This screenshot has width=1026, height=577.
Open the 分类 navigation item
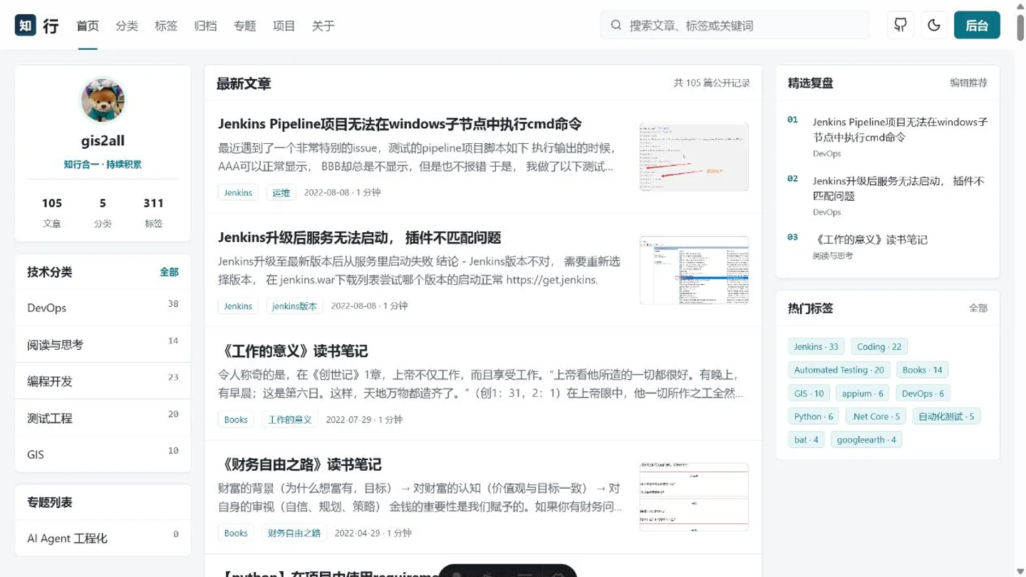click(x=127, y=26)
